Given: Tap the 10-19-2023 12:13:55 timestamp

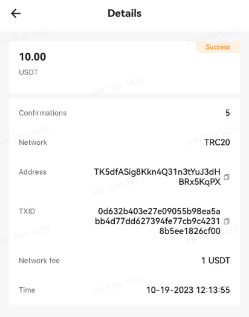Looking at the screenshot, I should (188, 290).
